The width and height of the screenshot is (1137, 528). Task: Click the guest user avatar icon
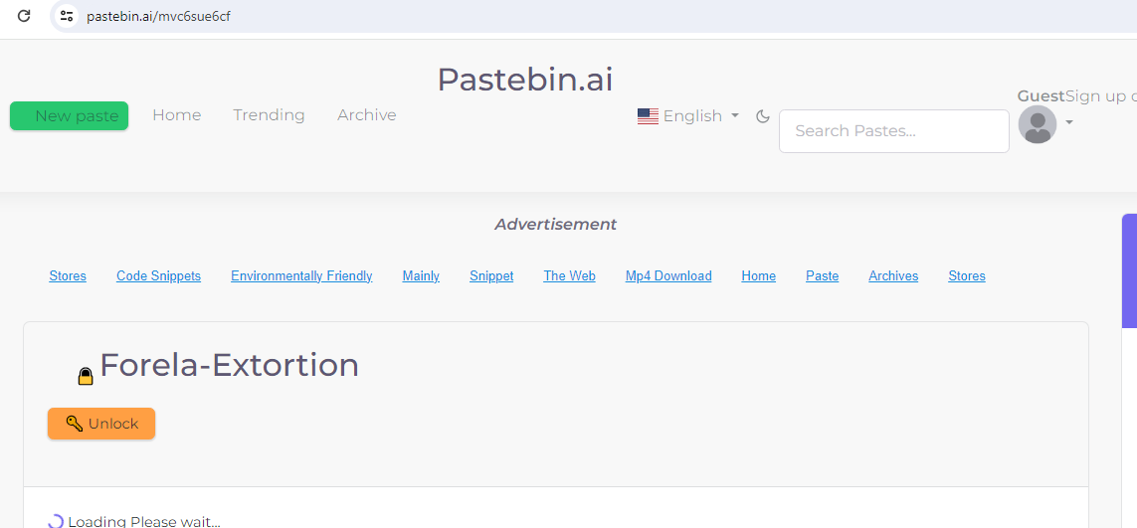coord(1038,124)
